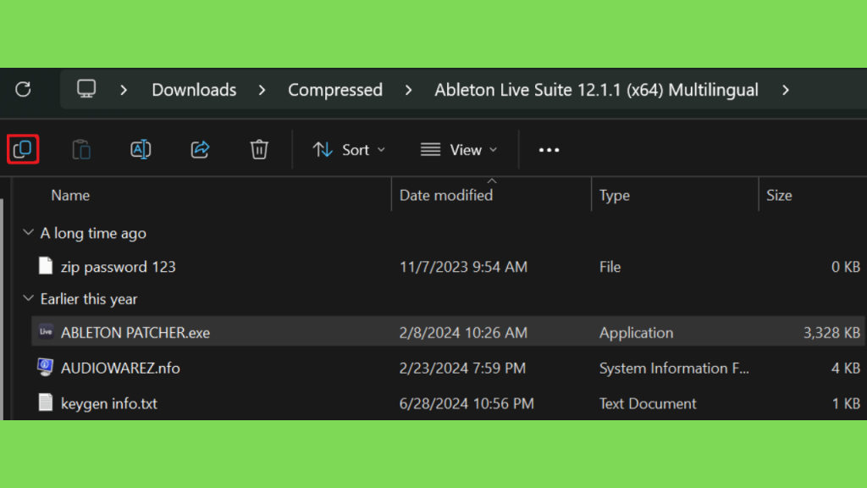Click the ABLETON PATCHER.exe Live icon
Image resolution: width=867 pixels, height=488 pixels.
pyautogui.click(x=46, y=332)
